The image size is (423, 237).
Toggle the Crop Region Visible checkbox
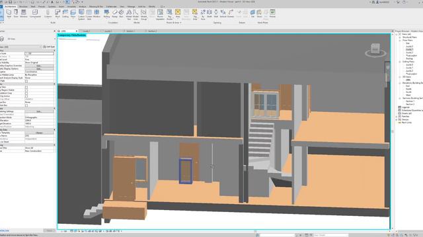point(26,90)
